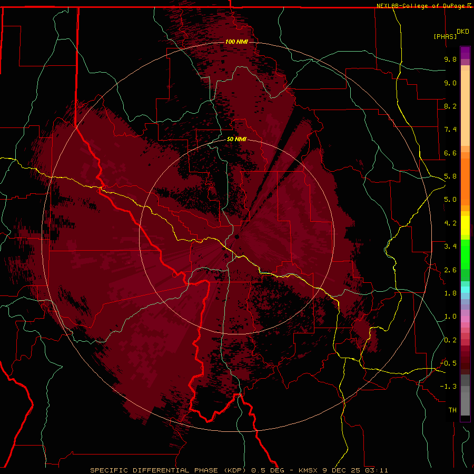Select the 9.8 scale value
The height and width of the screenshot is (474, 474).
(x=450, y=59)
